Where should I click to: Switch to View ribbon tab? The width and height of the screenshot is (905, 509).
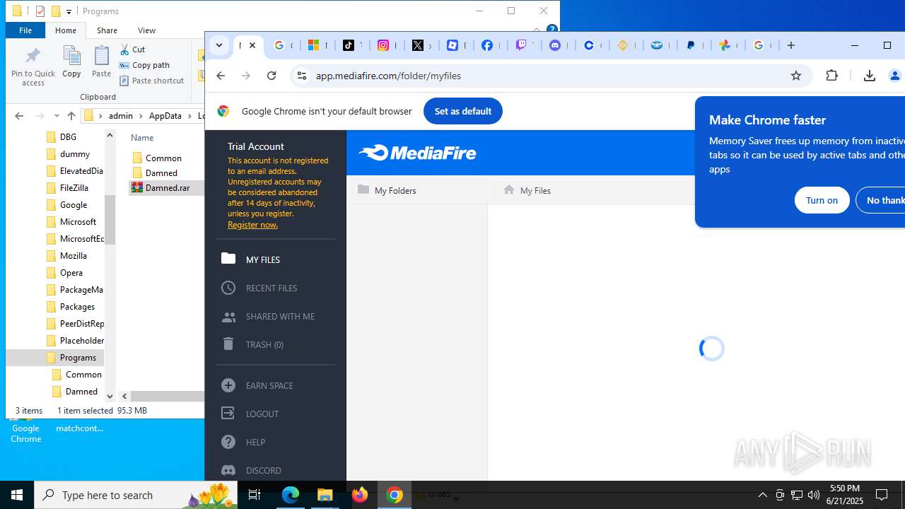[x=146, y=30]
